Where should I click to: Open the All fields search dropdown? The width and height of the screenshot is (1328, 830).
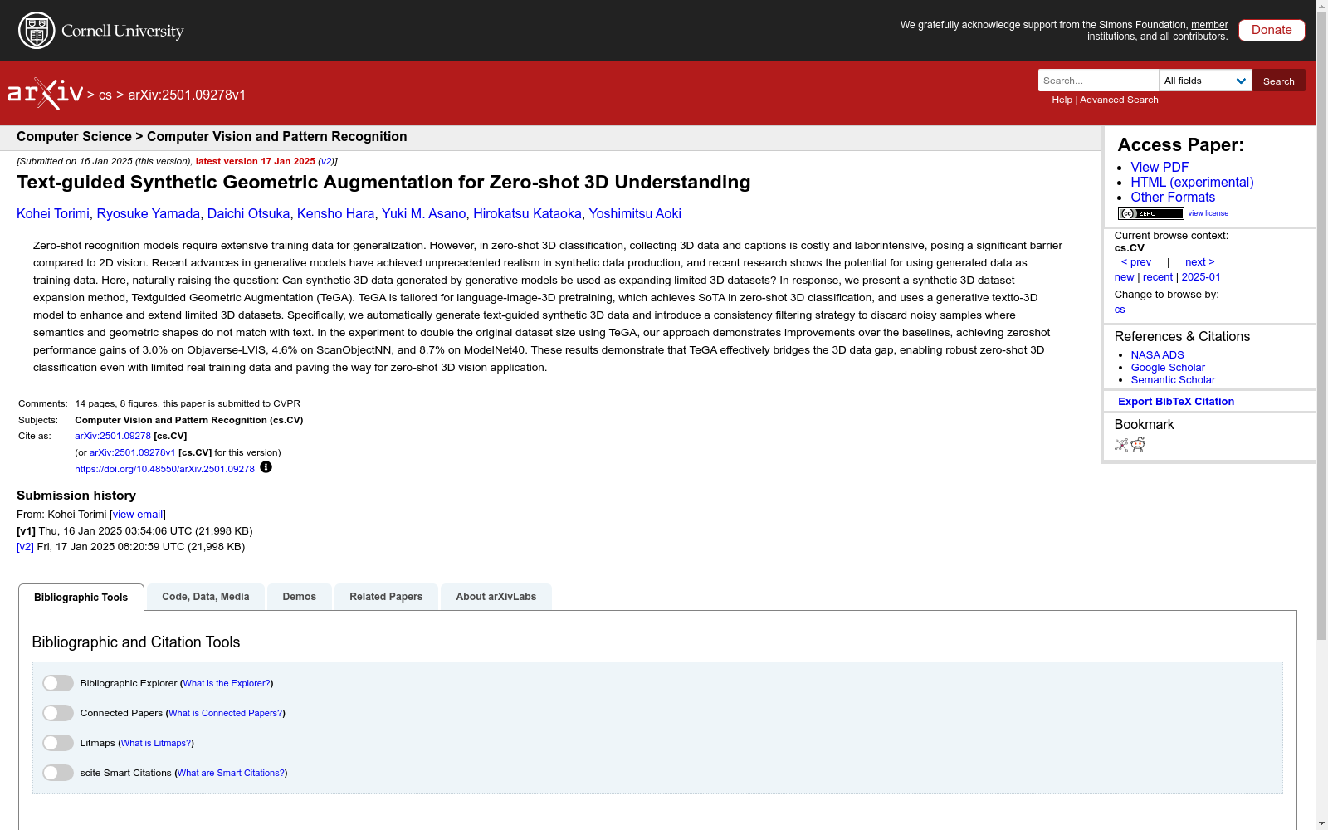click(x=1205, y=81)
